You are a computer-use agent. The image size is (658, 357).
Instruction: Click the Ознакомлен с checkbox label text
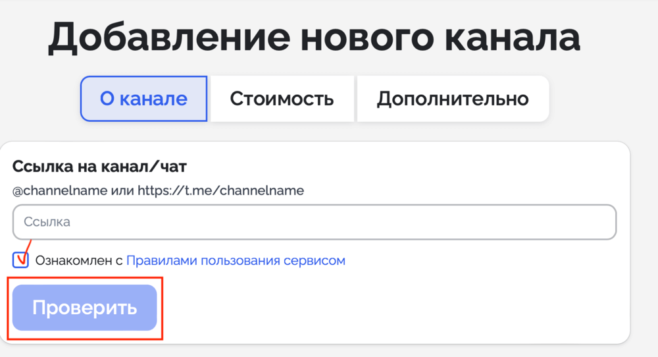[79, 260]
